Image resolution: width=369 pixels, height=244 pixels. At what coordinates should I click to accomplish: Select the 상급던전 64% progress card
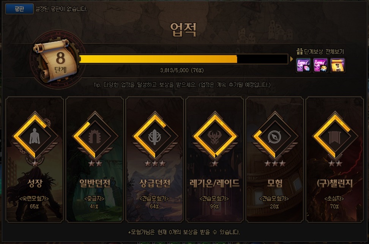click(x=155, y=160)
